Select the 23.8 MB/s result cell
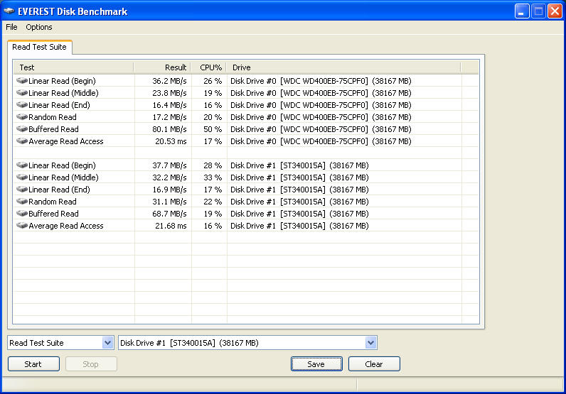 (x=169, y=93)
